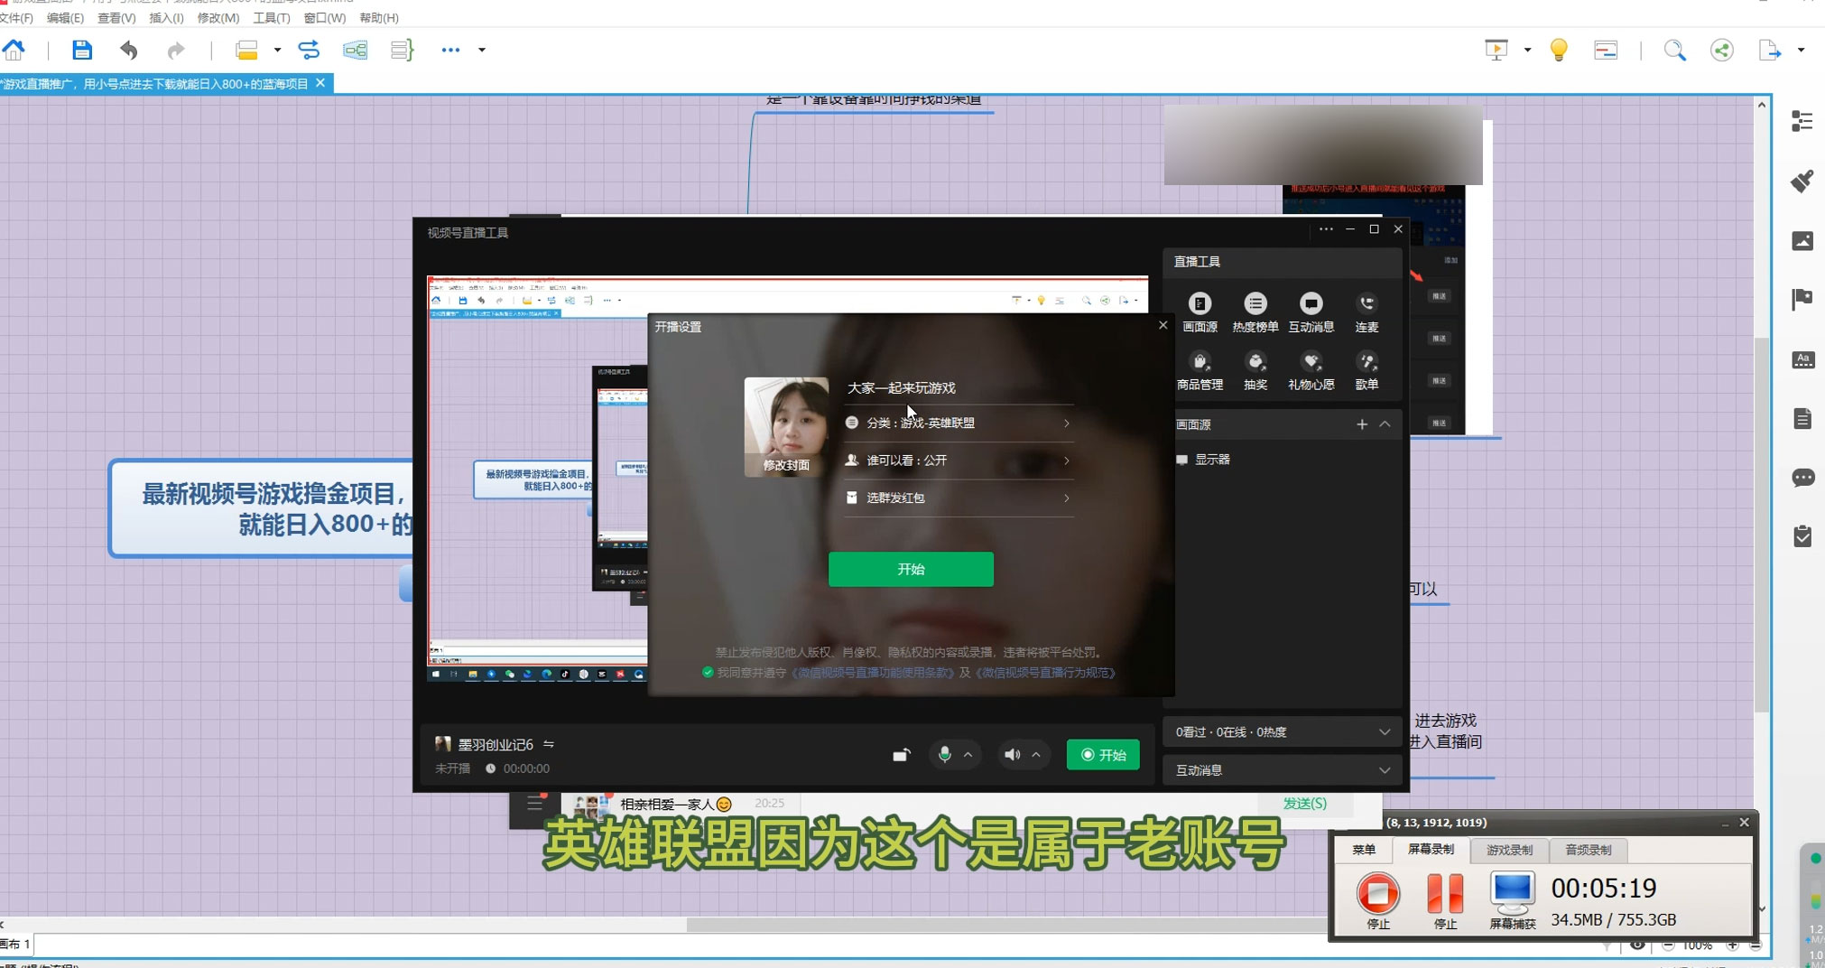Screen dimensions: 1825x968
Task: Switch to the 游戏录制 tab
Action: tap(1509, 850)
